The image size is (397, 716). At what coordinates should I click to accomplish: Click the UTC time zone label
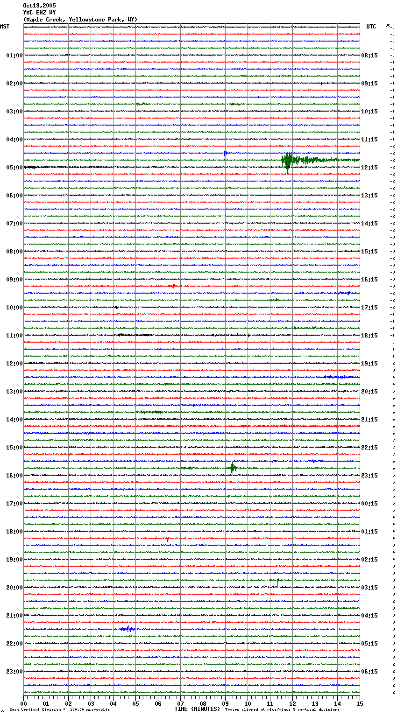pos(371,27)
